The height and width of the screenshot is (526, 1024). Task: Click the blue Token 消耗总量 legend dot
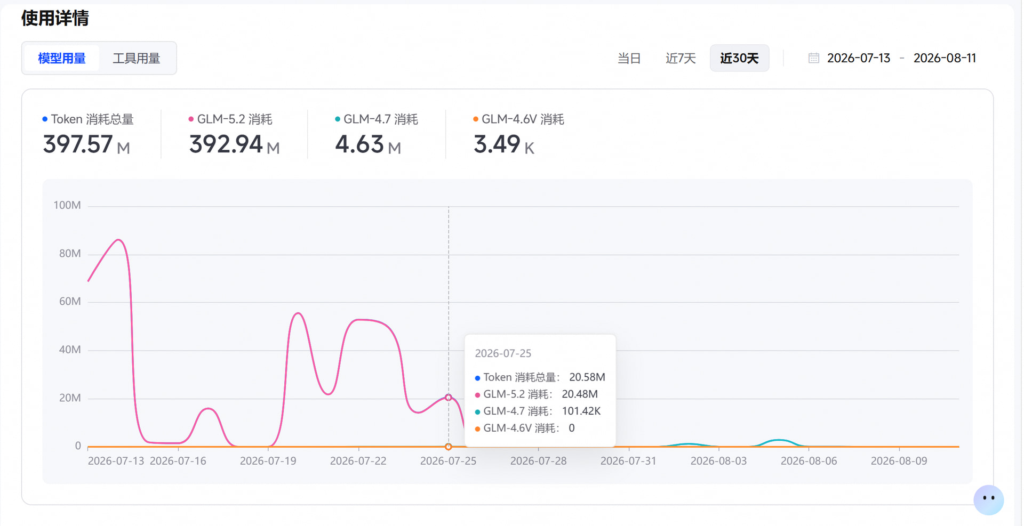click(x=45, y=119)
